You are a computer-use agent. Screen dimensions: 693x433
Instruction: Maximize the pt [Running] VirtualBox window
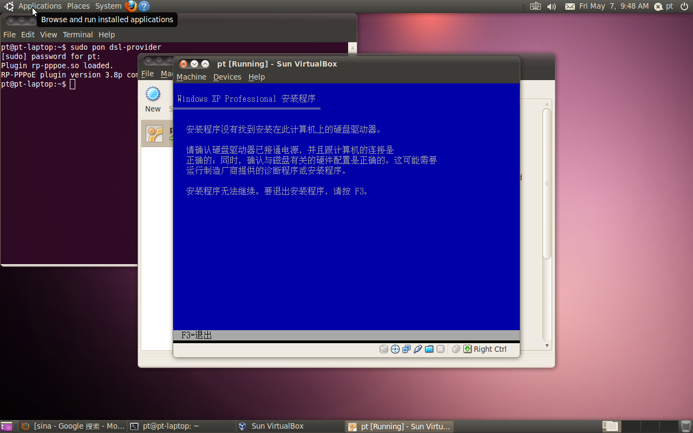point(205,64)
